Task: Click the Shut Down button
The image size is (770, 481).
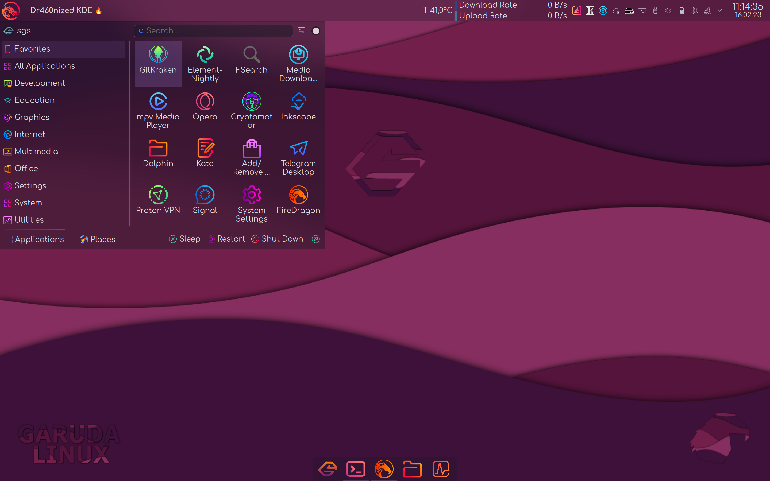Action: (277, 239)
